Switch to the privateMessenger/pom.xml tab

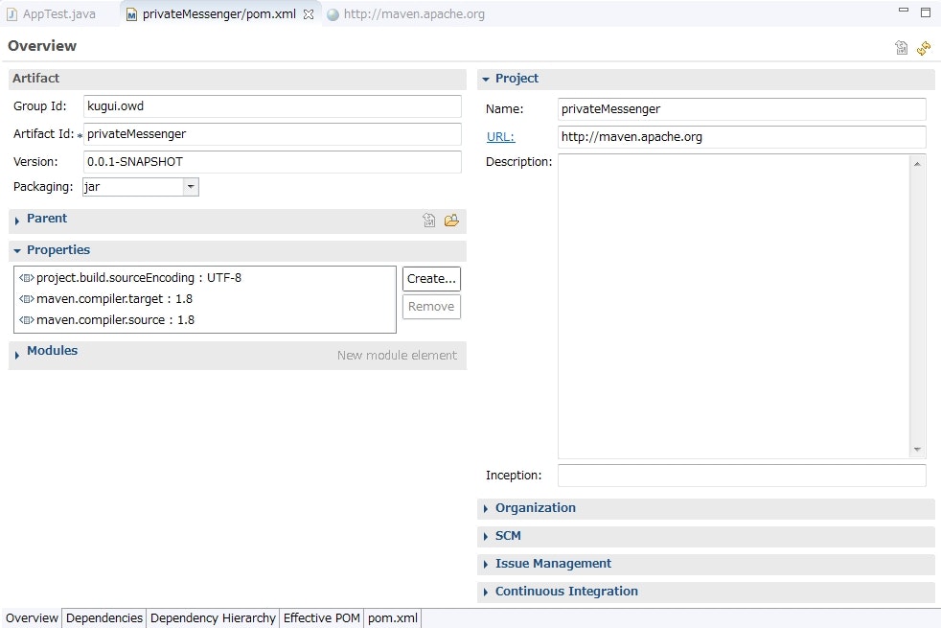coord(219,13)
